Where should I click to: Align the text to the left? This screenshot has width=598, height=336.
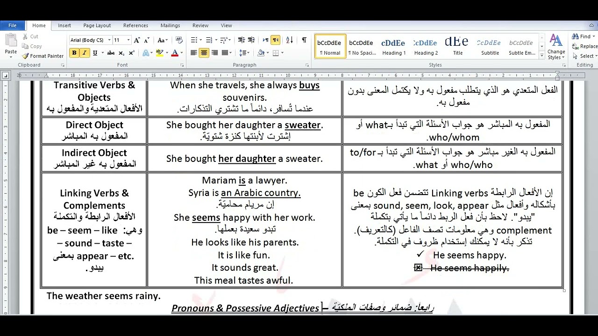(x=193, y=53)
